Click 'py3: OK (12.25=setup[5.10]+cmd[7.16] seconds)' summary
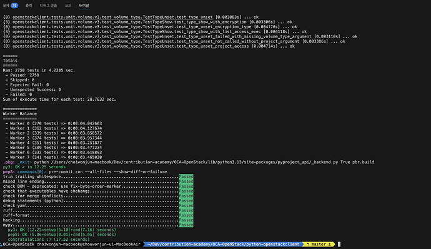This screenshot has height=249, width=431. pos(62,230)
